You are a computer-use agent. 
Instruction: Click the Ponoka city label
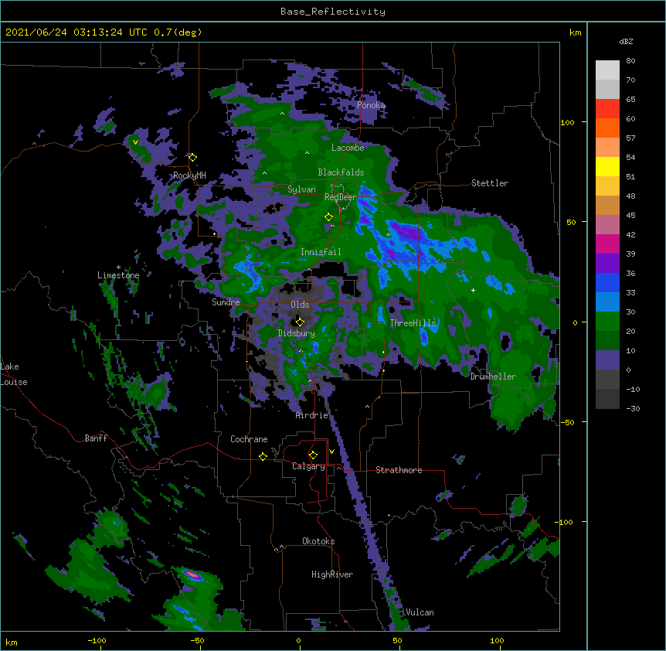click(x=371, y=105)
